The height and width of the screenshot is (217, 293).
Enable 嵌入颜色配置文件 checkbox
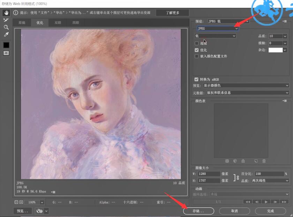[x=197, y=56]
